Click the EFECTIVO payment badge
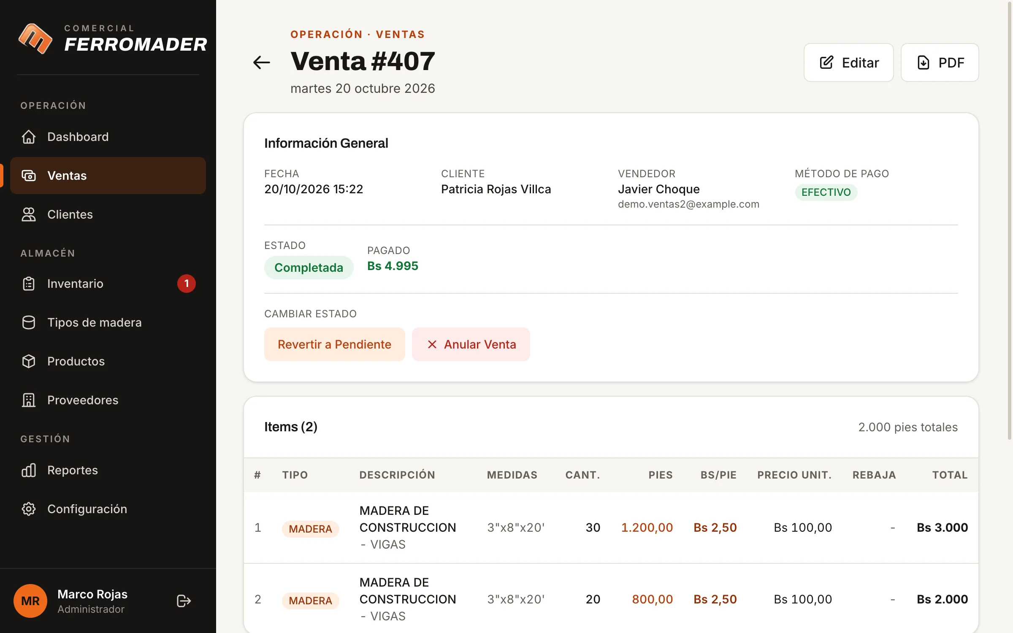 [826, 192]
